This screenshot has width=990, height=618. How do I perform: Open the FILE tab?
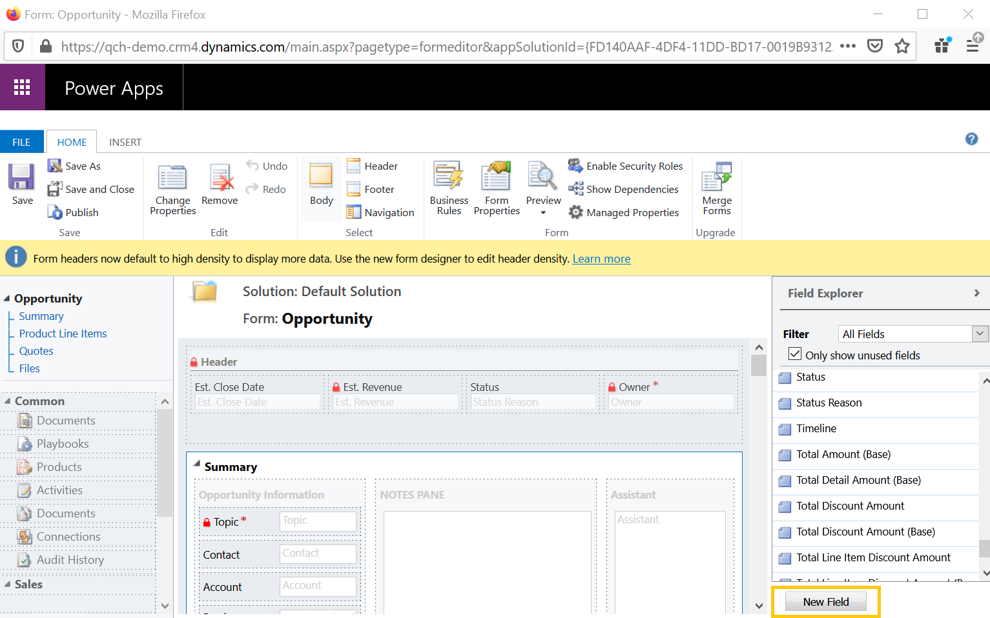coord(21,142)
